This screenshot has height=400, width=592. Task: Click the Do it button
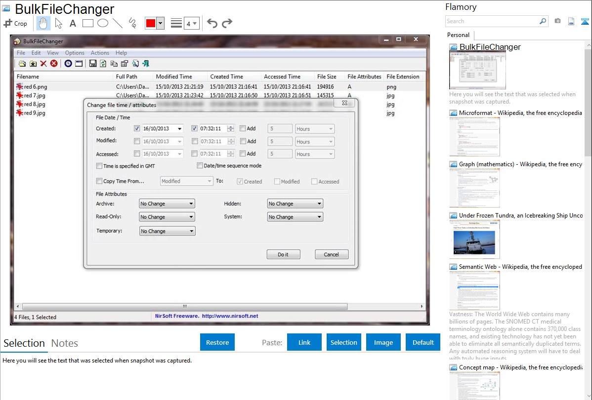click(283, 255)
